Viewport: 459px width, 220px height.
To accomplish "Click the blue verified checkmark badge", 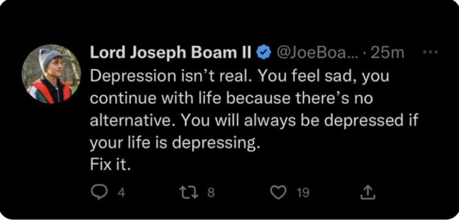I will [263, 53].
